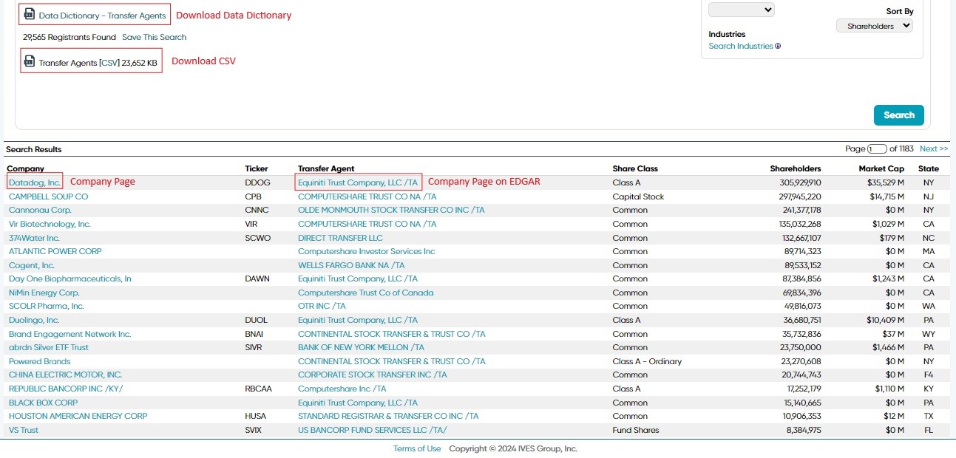Open the Computershare Inc /TA link
Image resolution: width=956 pixels, height=458 pixels.
342,389
